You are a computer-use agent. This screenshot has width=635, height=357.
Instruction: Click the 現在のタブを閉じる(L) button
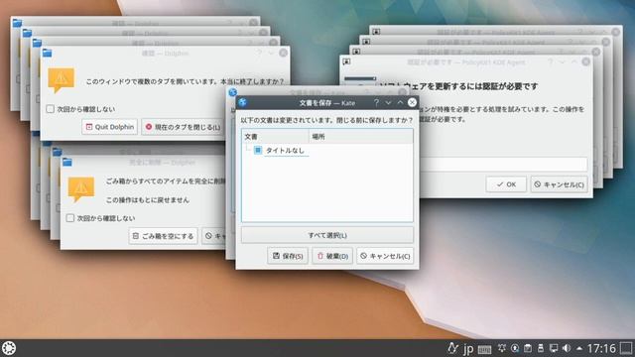183,127
